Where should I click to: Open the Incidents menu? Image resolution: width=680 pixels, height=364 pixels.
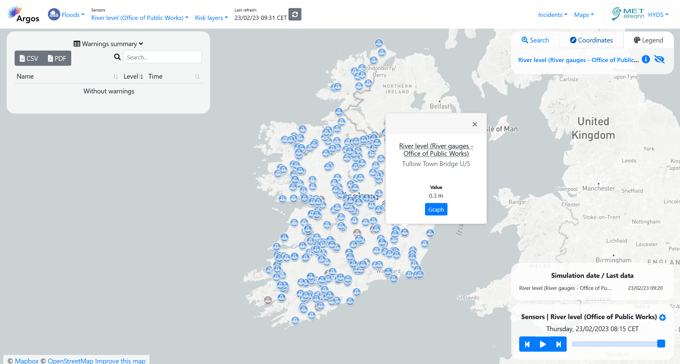tap(553, 15)
